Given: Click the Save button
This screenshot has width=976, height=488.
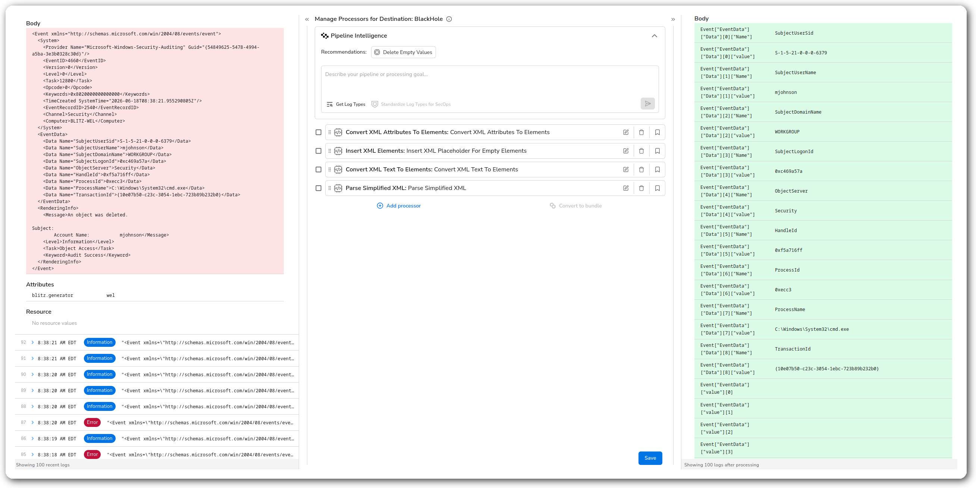Looking at the screenshot, I should pyautogui.click(x=650, y=458).
